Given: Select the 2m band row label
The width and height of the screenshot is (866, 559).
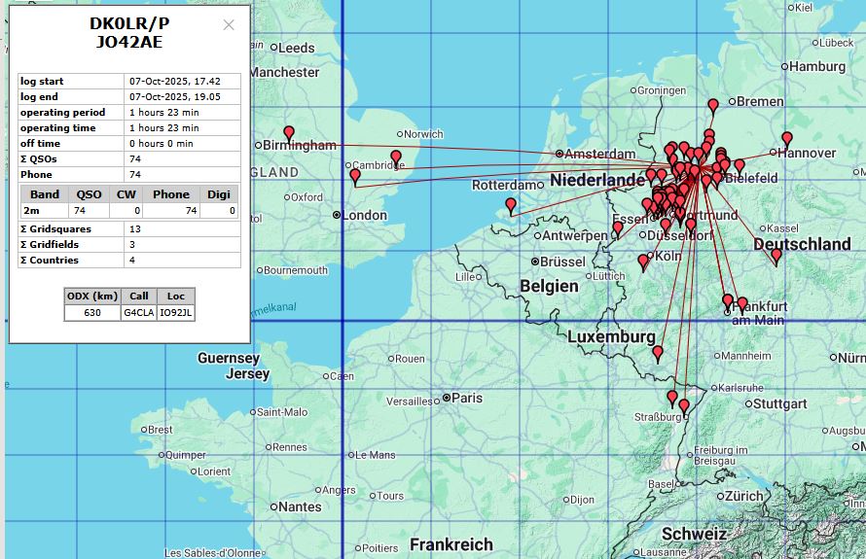Looking at the screenshot, I should (32, 210).
